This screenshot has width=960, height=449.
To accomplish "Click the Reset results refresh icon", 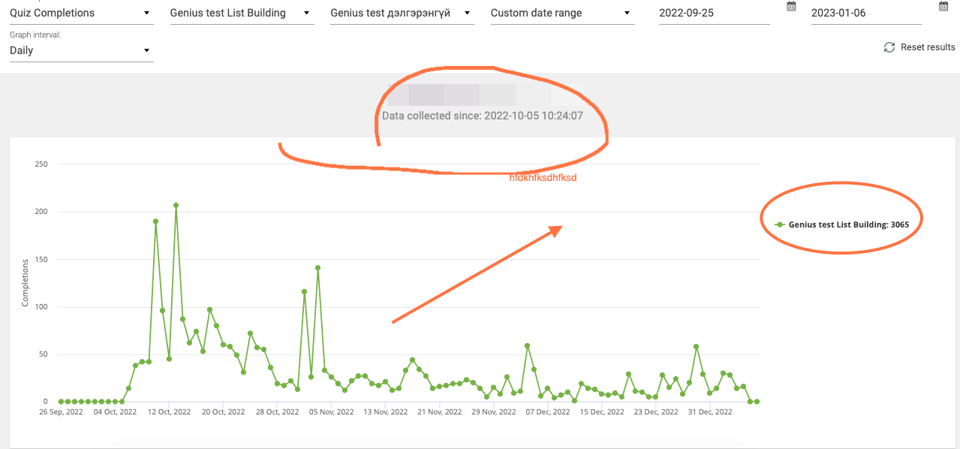I will 889,47.
